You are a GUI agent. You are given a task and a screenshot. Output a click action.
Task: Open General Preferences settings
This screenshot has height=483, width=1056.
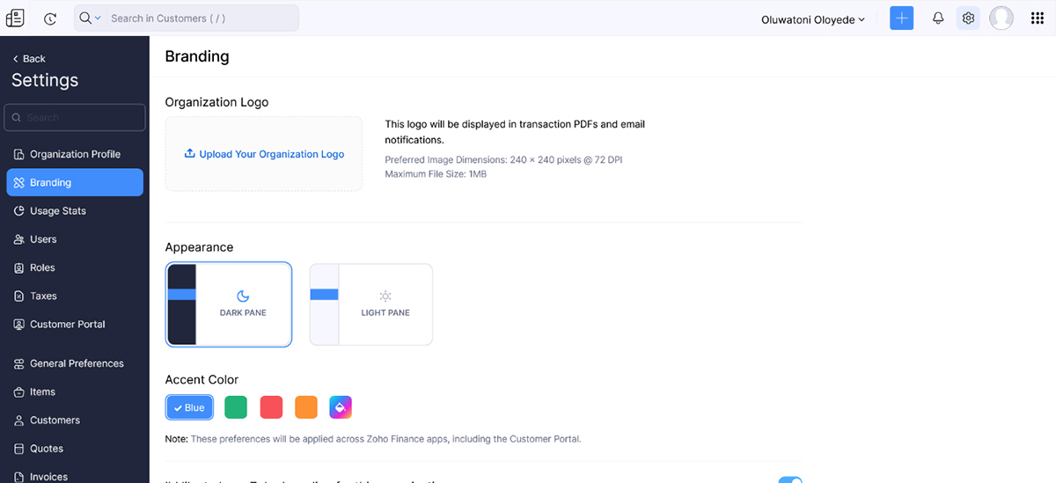coord(75,363)
